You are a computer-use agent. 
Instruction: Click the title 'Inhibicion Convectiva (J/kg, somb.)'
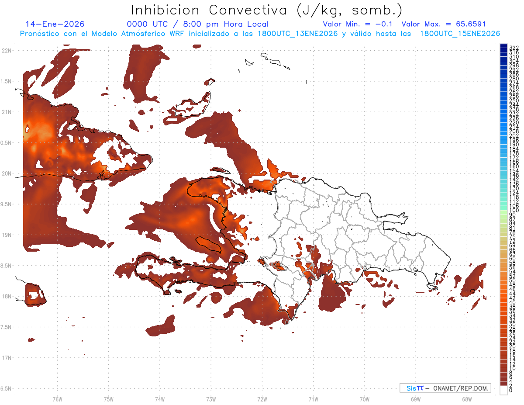pyautogui.click(x=266, y=10)
